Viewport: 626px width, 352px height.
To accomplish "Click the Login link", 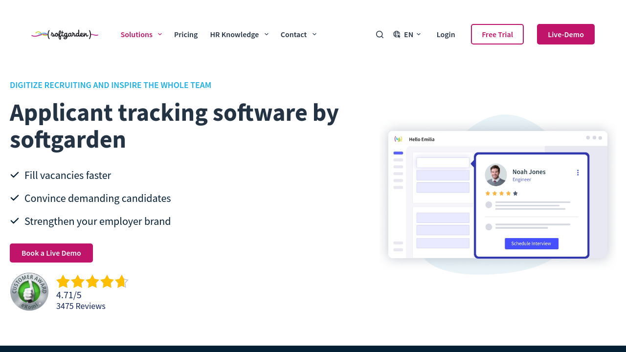I will [x=446, y=34].
